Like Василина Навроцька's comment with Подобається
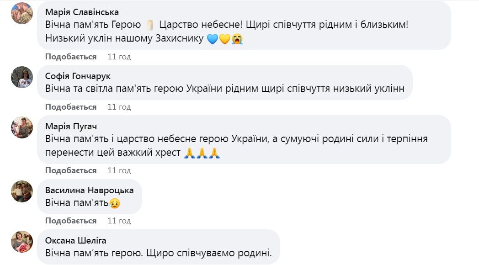 (x=71, y=221)
